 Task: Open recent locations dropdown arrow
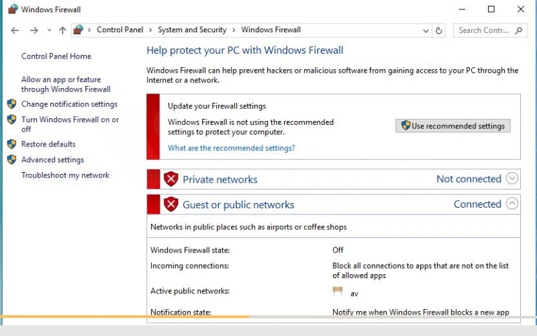(49, 30)
